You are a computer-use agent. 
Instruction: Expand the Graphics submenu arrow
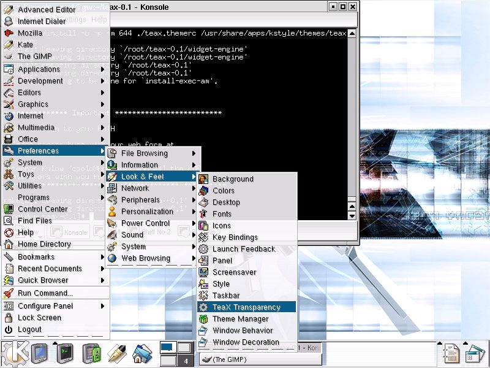click(102, 104)
